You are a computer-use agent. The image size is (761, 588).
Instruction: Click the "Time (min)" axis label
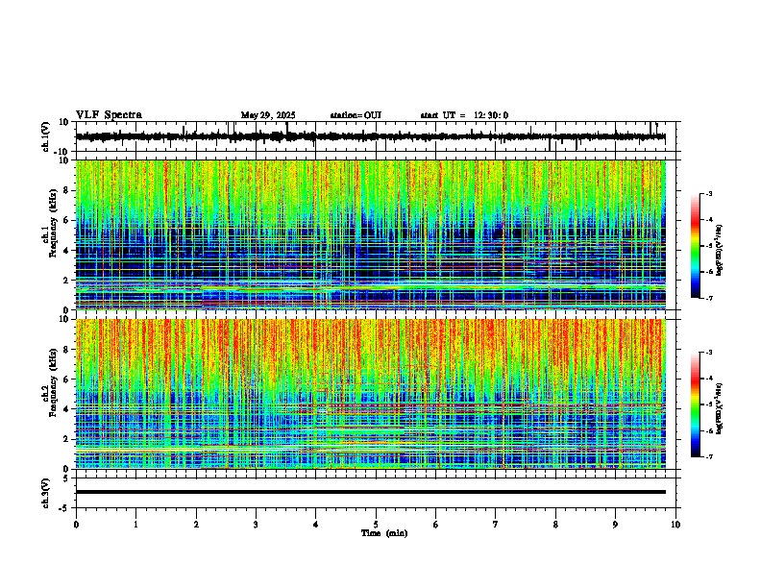(384, 533)
